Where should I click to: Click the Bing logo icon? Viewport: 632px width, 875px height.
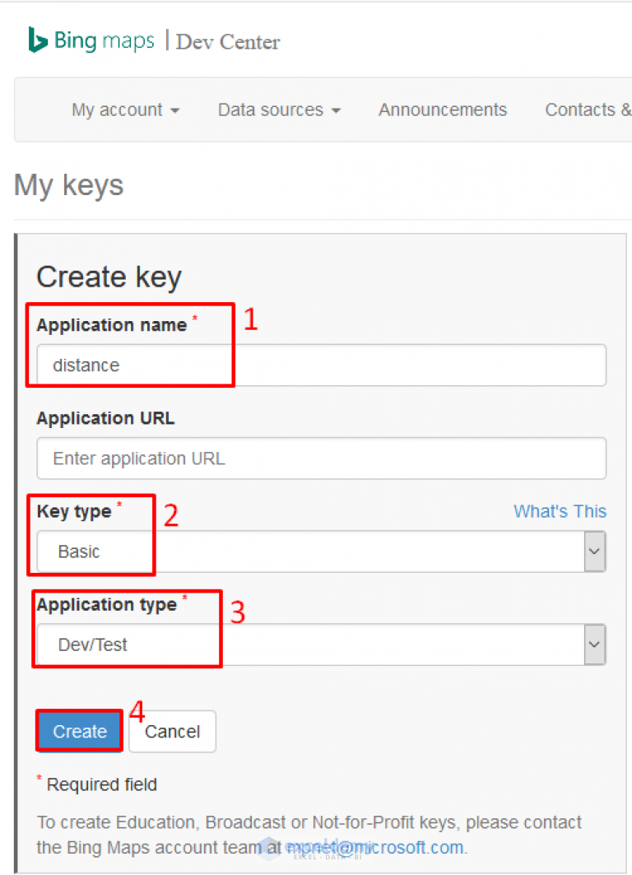37,40
